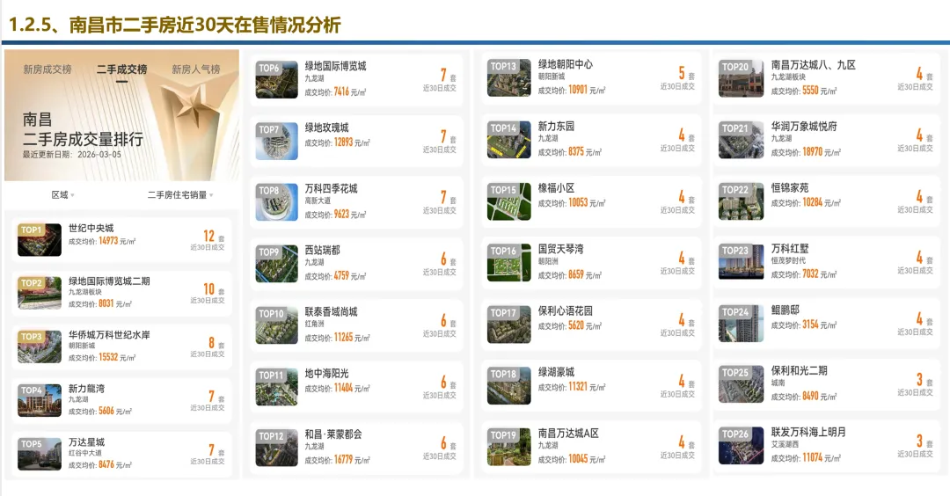The image size is (950, 496).
Task: Open the 新房人气榜 tab
Action: pyautogui.click(x=195, y=69)
